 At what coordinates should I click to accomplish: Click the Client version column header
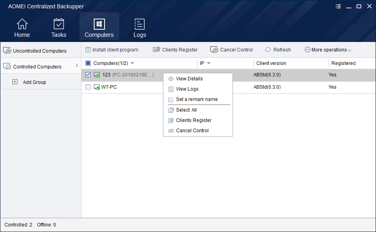[x=271, y=63]
